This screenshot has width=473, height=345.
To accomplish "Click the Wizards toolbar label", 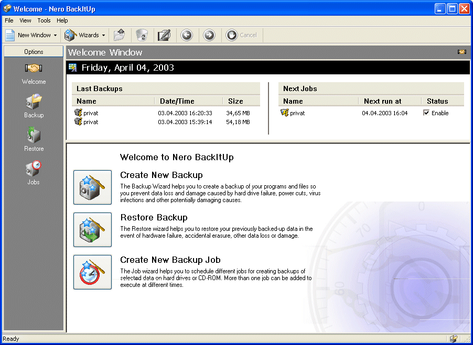I will pyautogui.click(x=89, y=35).
